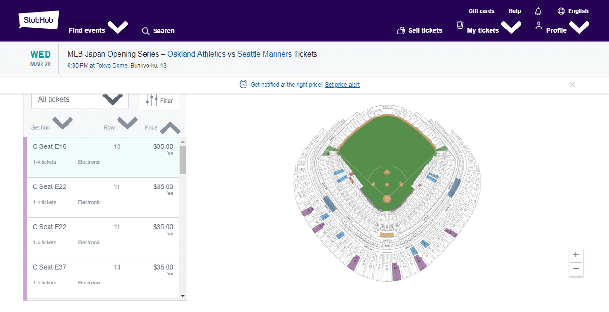Click the Sell tickets tag icon
609x312 pixels.
(401, 30)
